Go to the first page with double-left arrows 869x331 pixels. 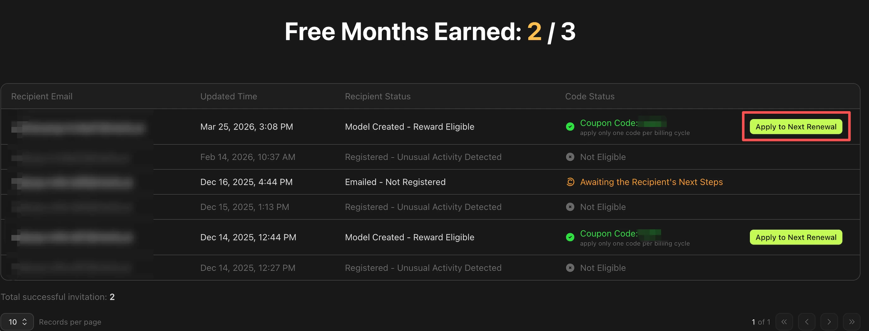point(784,322)
